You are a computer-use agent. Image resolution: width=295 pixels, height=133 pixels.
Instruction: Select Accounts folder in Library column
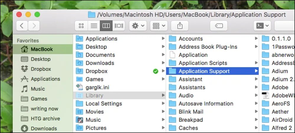tap(212, 39)
